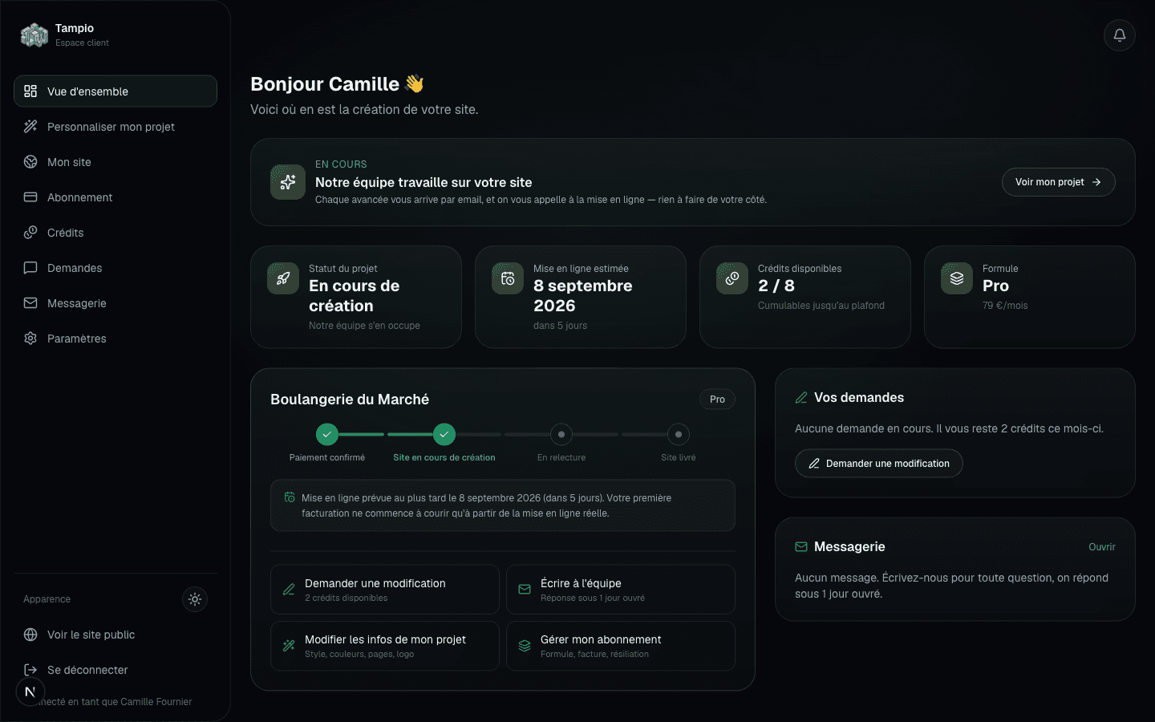This screenshot has height=722, width=1155.
Task: Click the rocket icon on Statut du projet
Action: (x=283, y=278)
